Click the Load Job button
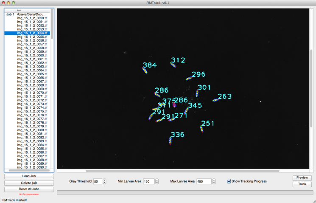Screen dimensions: 316x203 tap(29, 176)
